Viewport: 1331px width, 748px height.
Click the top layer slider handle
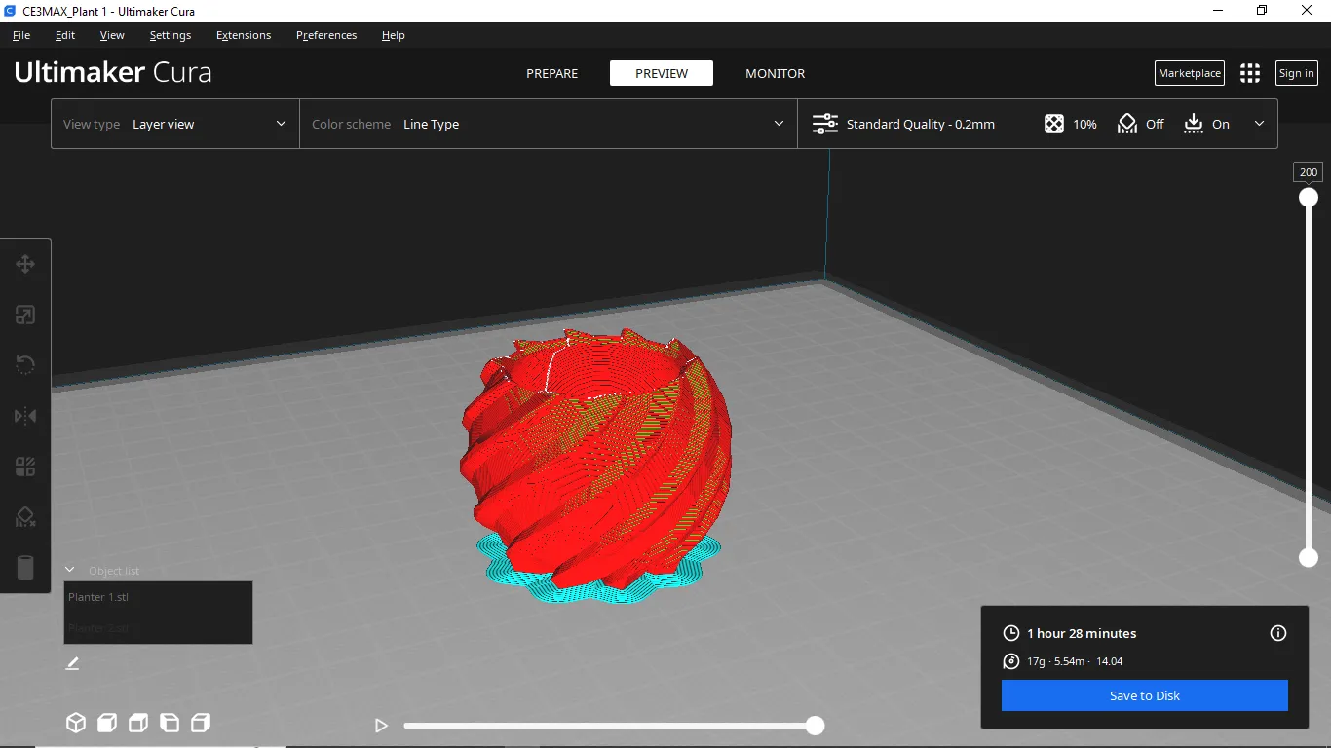click(1309, 198)
